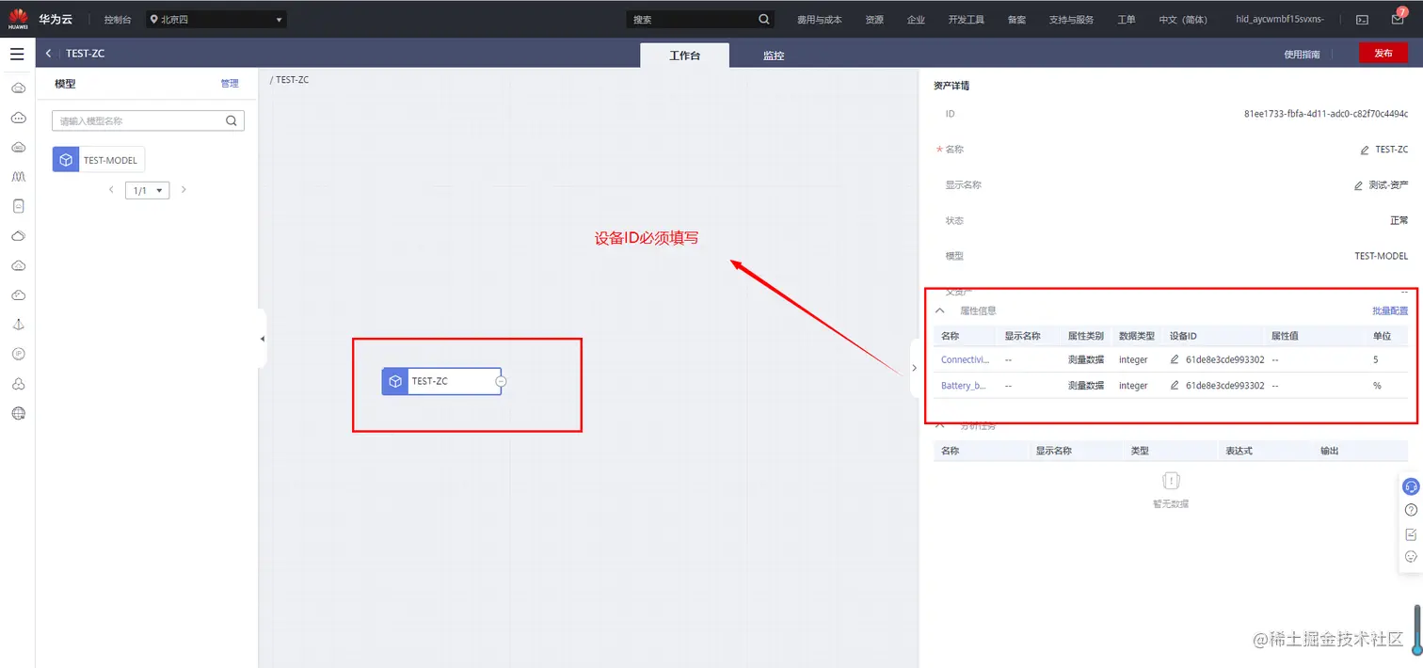Open the Connectivi... attribute link
Image resolution: width=1423 pixels, height=668 pixels.
[966, 359]
